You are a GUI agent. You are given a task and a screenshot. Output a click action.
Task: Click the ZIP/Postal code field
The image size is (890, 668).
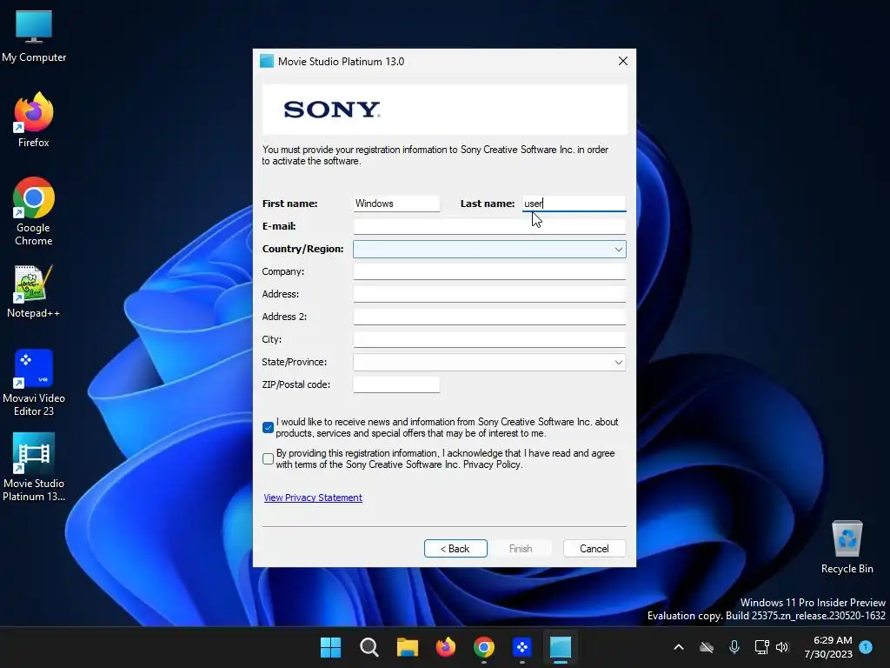[x=396, y=384]
